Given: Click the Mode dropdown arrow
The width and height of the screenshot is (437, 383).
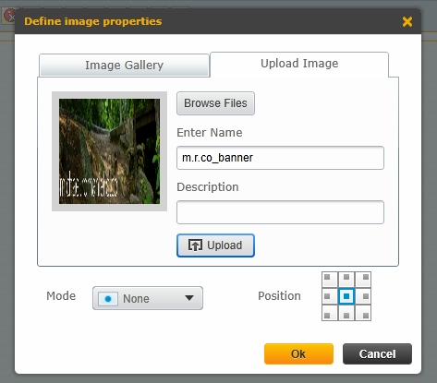Looking at the screenshot, I should [189, 298].
